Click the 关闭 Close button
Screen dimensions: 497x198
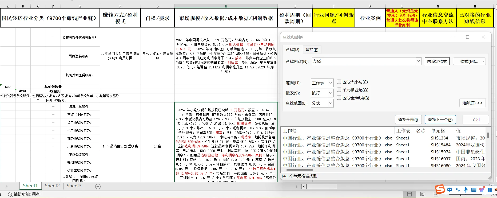coord(475,119)
